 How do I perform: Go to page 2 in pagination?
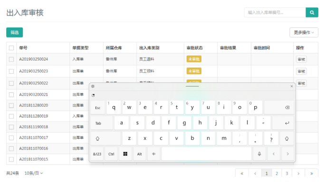pos(277,173)
